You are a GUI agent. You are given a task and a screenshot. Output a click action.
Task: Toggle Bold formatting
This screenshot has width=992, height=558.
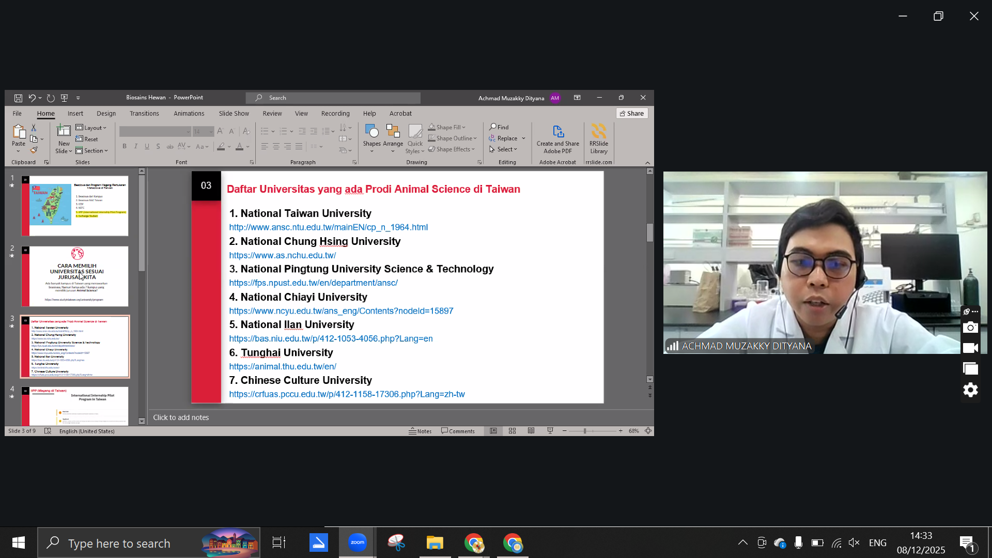pos(125,147)
